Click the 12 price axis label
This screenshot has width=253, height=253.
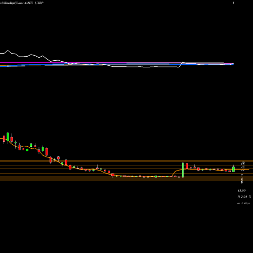tap(242, 170)
